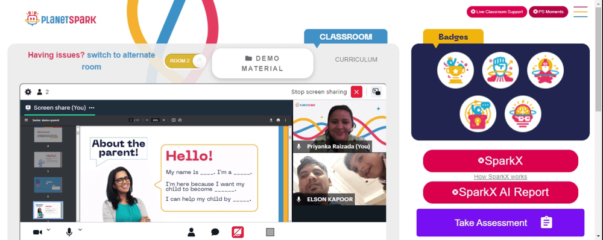
Task: Show the participants count icon
Action: 39,92
